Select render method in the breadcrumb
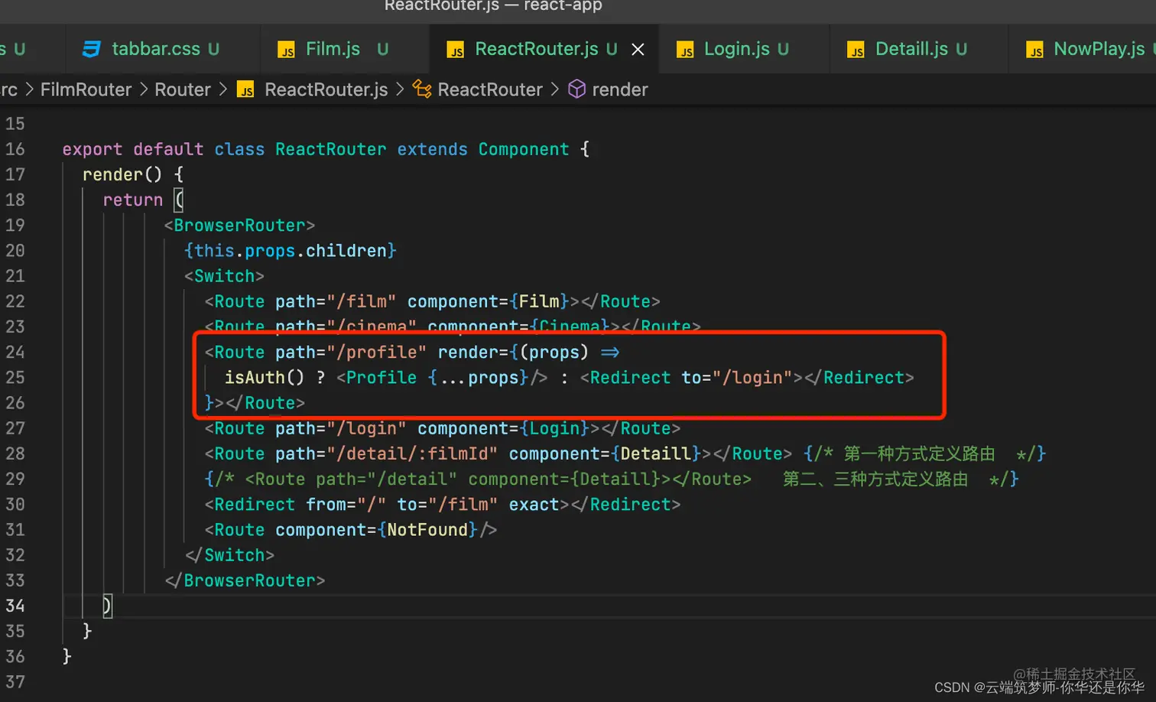Screen dimensions: 1156x702 [x=620, y=89]
